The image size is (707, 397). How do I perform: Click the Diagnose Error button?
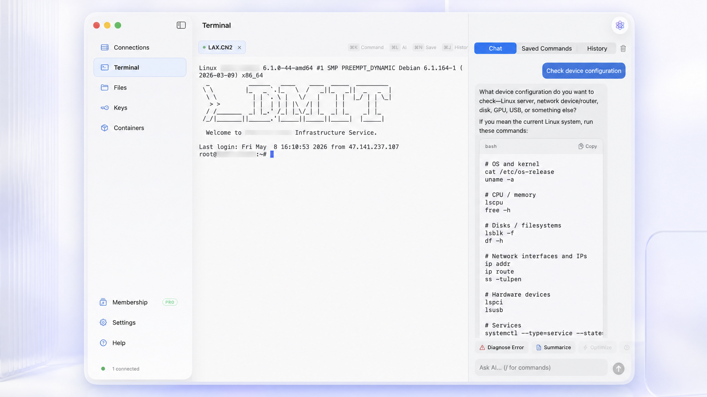point(502,347)
